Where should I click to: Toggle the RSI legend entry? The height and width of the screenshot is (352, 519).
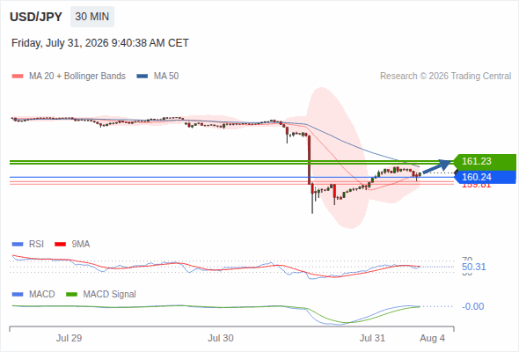pos(28,245)
